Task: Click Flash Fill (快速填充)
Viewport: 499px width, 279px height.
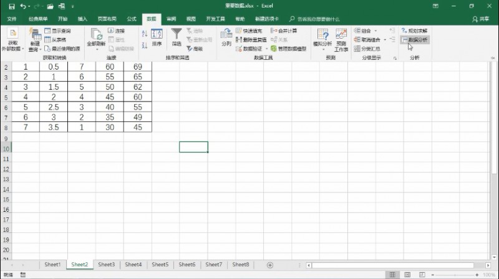Action: click(249, 31)
